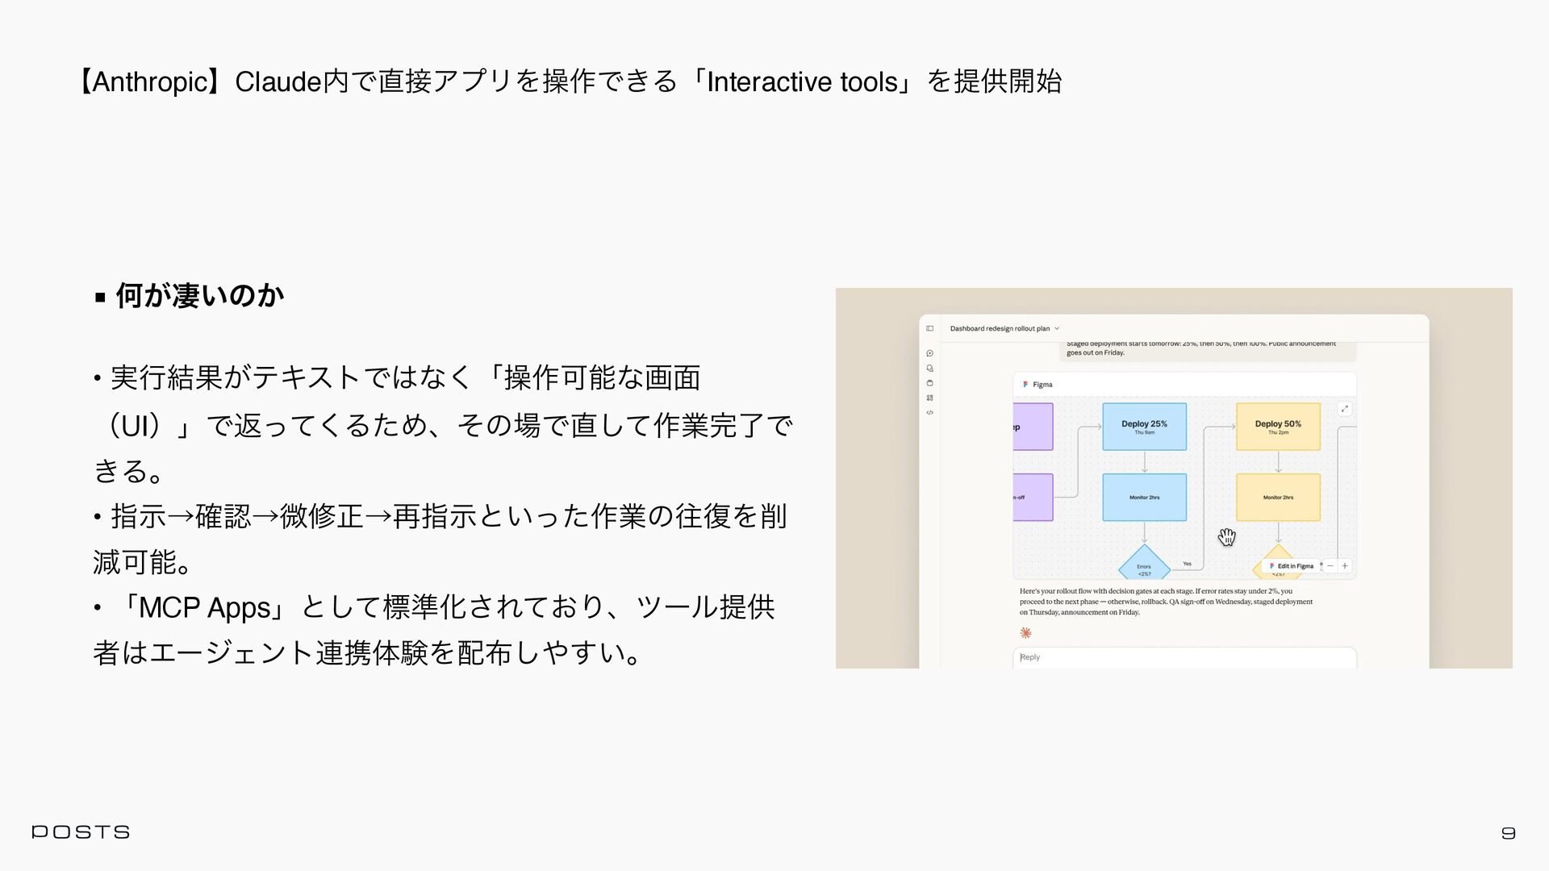This screenshot has height=871, width=1549.
Task: Click the new chat icon in sidebar
Action: 929,353
